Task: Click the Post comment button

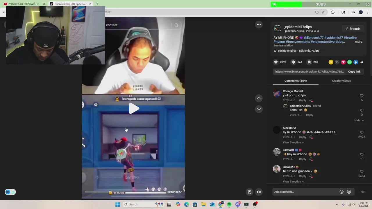Action: pos(362,192)
